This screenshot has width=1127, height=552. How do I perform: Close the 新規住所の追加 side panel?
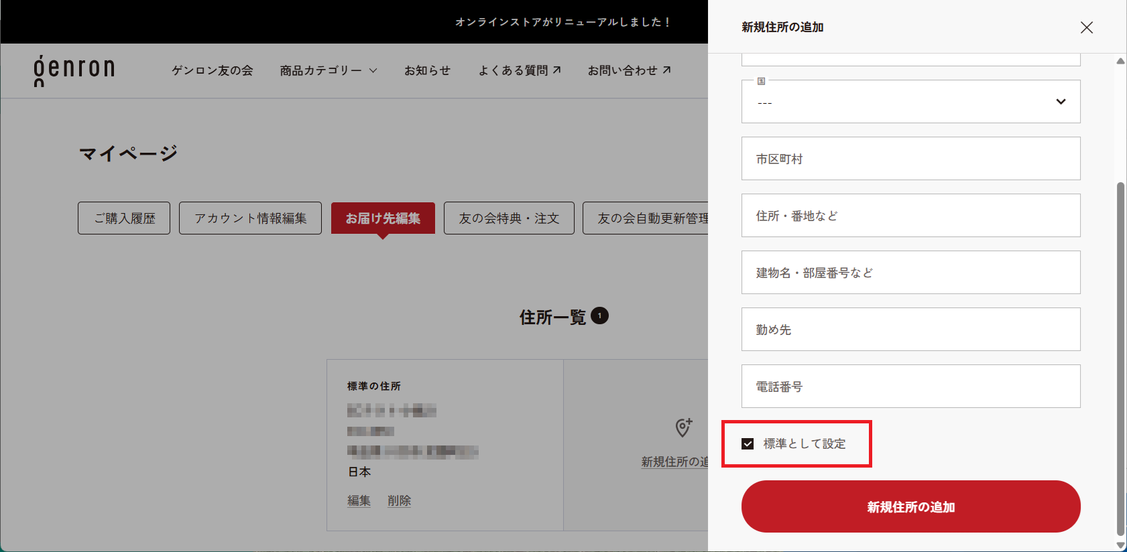[x=1086, y=27]
